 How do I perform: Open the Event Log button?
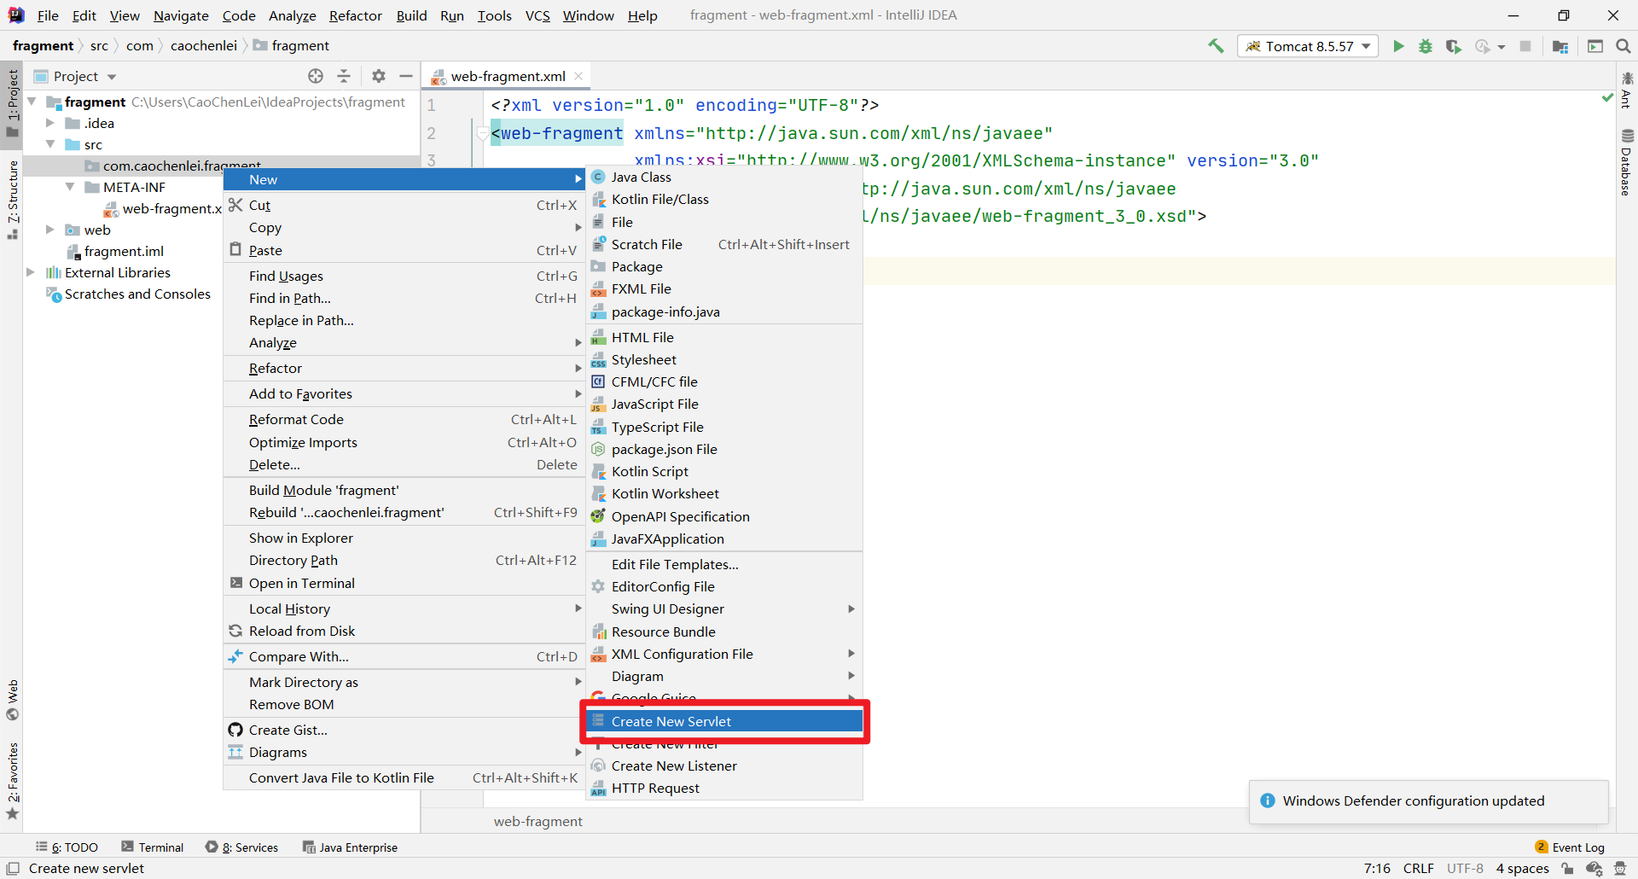point(1570,847)
